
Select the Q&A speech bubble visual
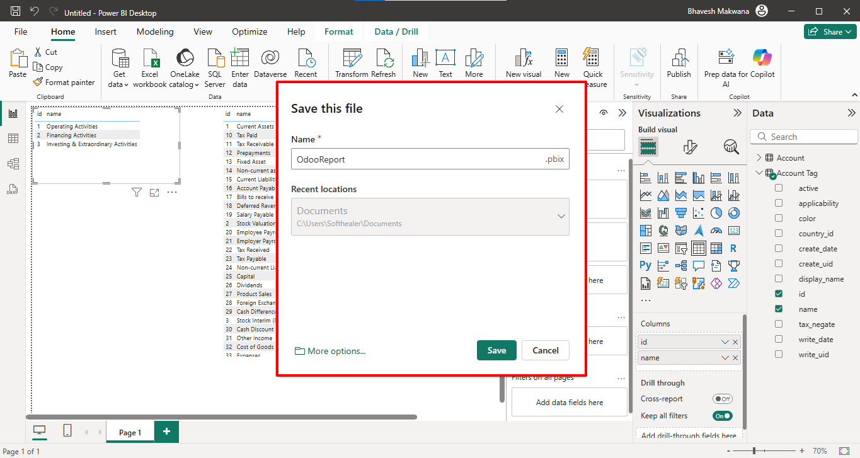[x=698, y=266]
